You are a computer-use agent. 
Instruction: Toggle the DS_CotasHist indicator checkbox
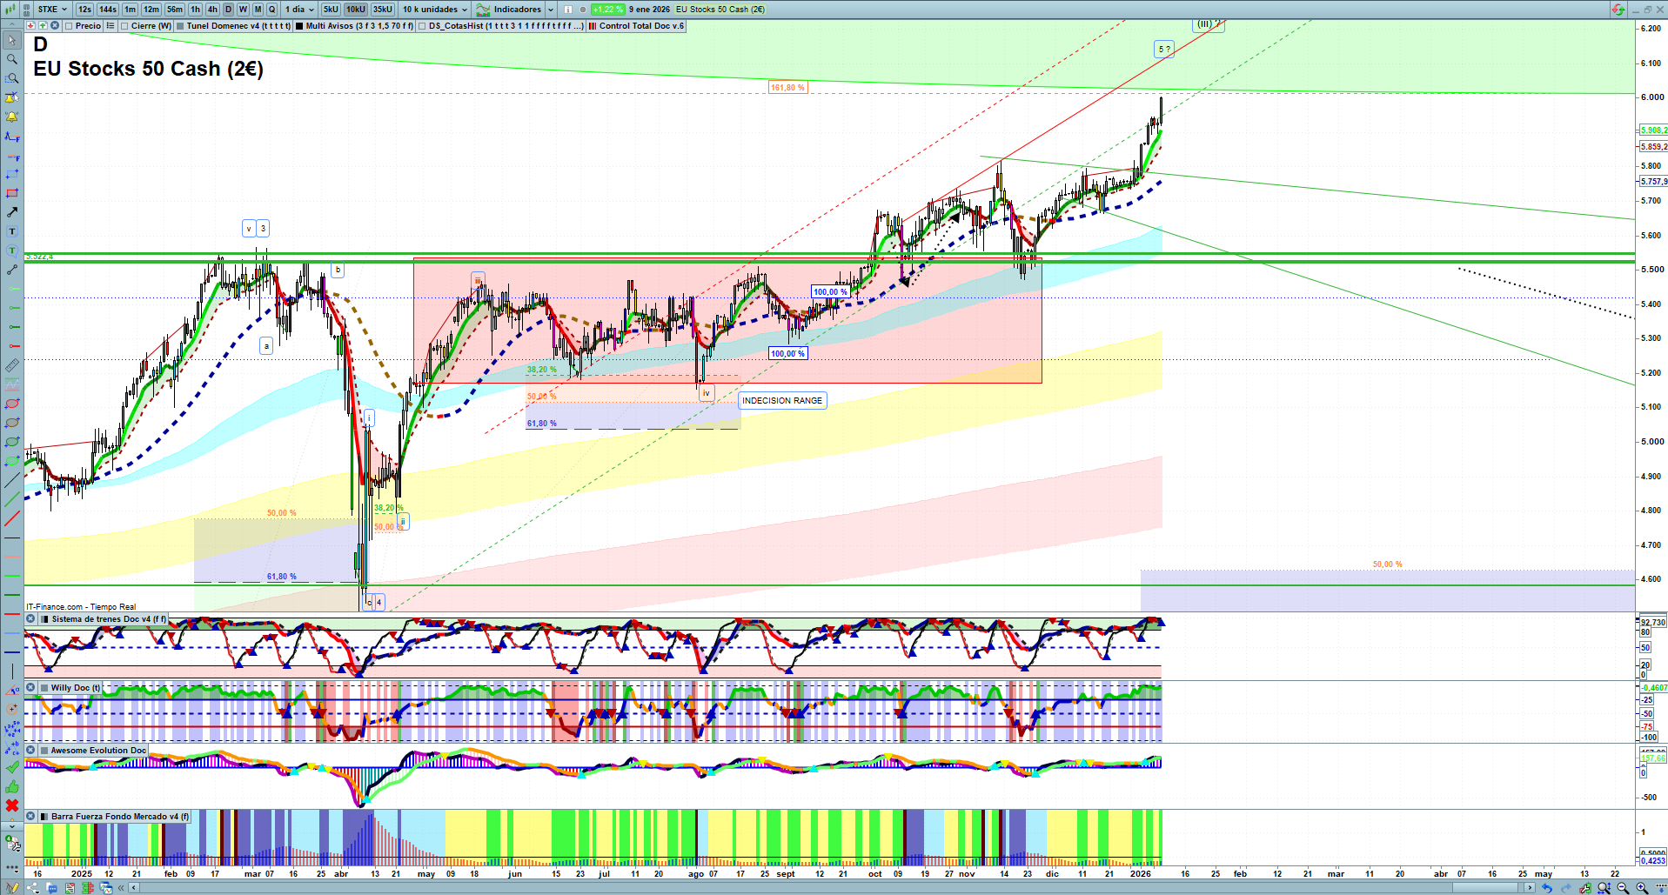[423, 26]
